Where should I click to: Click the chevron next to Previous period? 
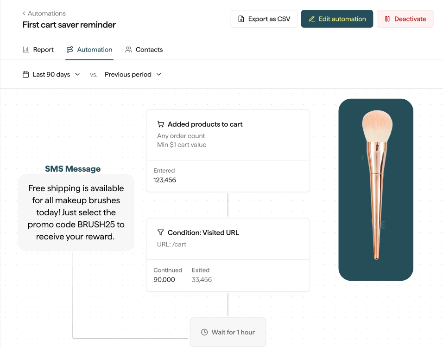pos(158,74)
